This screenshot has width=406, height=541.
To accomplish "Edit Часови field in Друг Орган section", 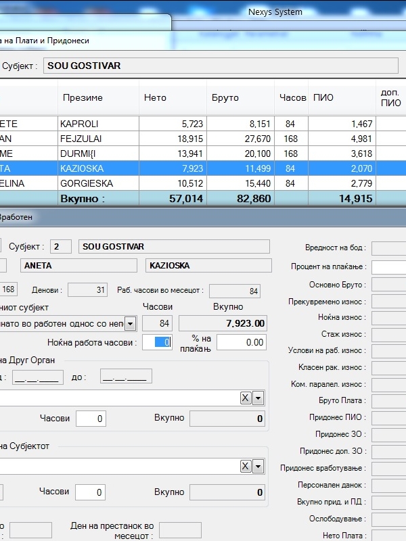I will [x=91, y=419].
